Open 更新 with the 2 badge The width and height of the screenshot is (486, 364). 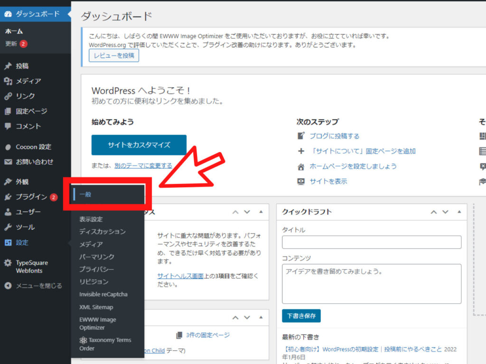click(x=16, y=44)
